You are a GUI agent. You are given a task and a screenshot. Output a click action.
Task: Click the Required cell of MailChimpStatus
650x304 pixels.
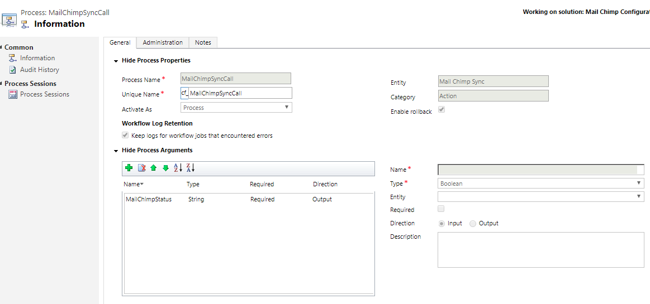click(263, 199)
